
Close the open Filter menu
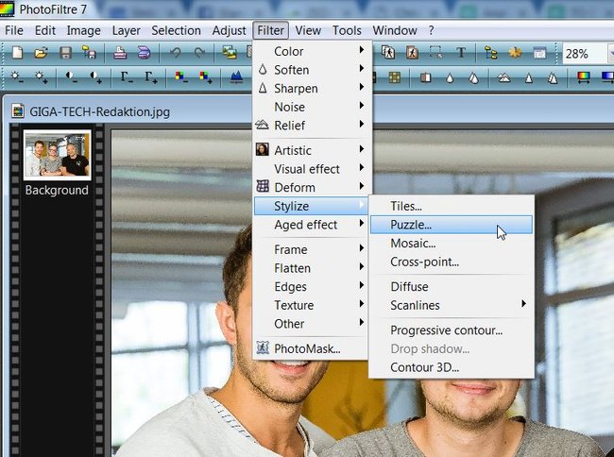(270, 30)
